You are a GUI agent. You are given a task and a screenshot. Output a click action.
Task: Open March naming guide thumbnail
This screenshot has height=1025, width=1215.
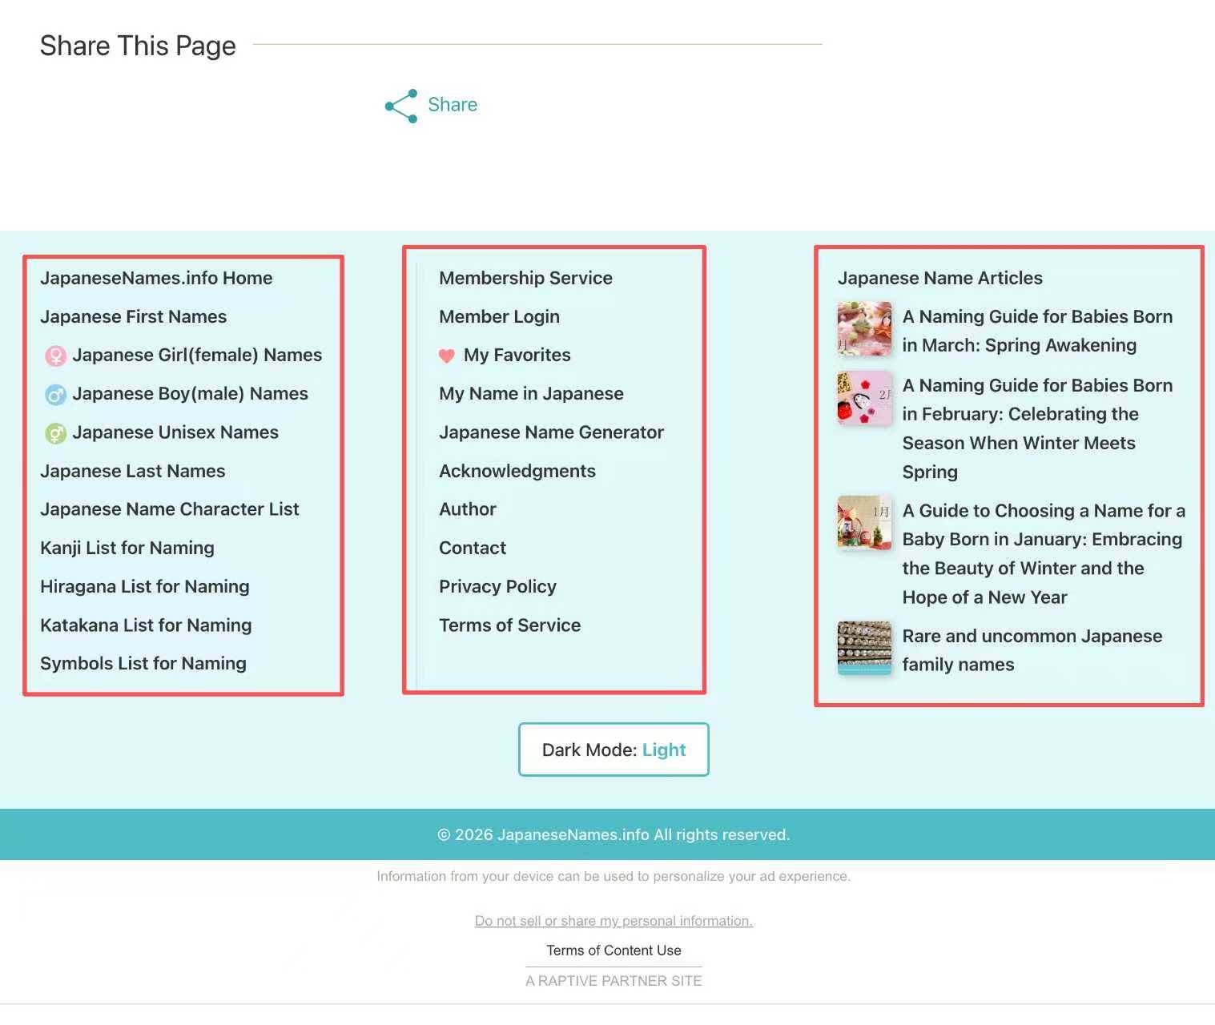(x=864, y=329)
